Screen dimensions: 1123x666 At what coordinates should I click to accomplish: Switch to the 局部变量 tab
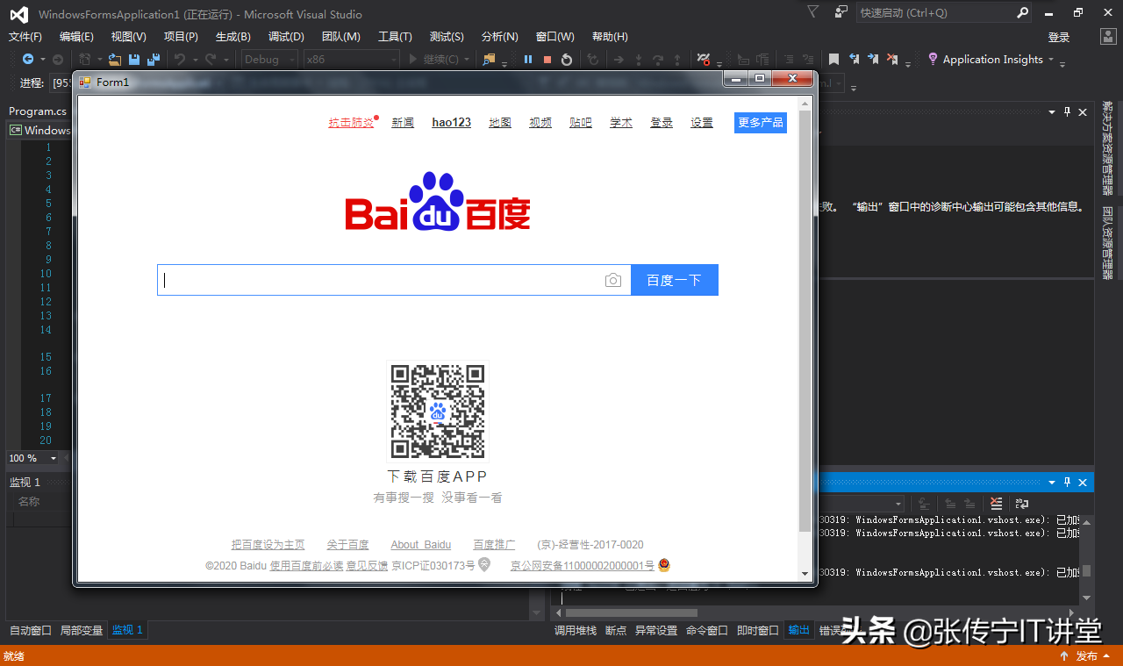pyautogui.click(x=82, y=630)
